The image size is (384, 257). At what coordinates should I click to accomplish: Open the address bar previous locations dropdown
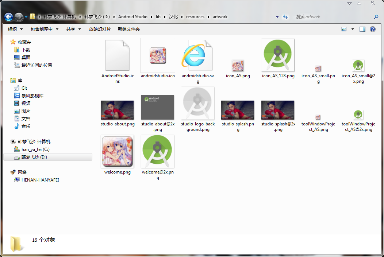point(277,17)
